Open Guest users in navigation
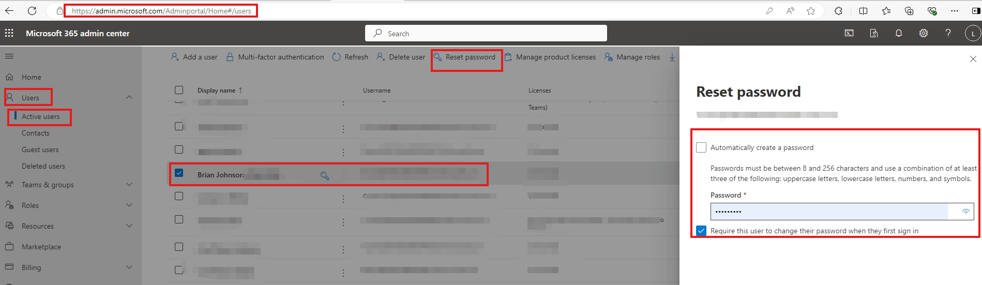This screenshot has width=982, height=285. click(40, 149)
